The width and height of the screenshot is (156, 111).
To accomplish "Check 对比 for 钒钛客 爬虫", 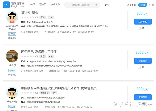I will pos(139,28).
